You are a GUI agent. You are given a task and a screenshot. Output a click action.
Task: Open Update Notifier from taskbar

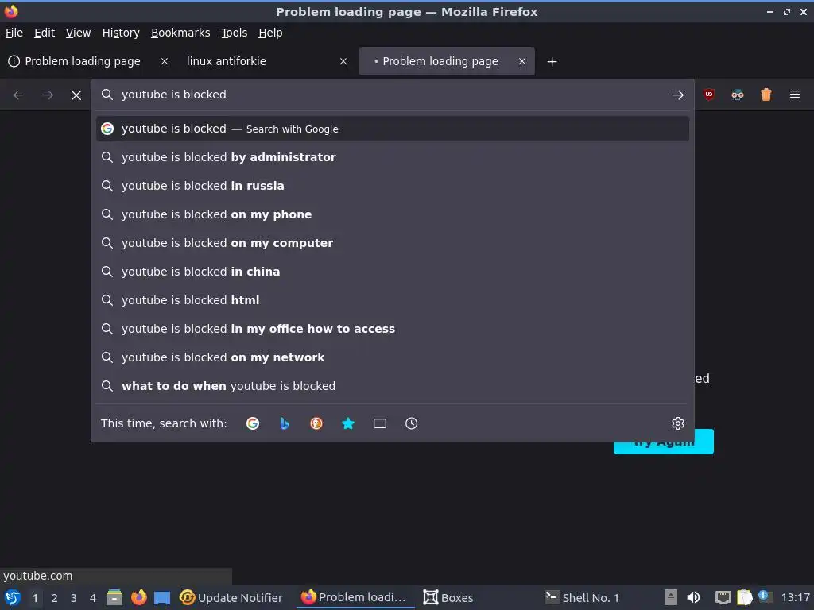(231, 597)
